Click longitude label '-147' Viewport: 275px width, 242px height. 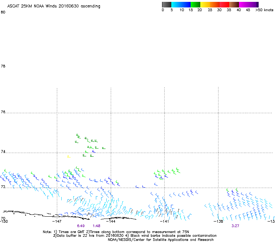57,221
